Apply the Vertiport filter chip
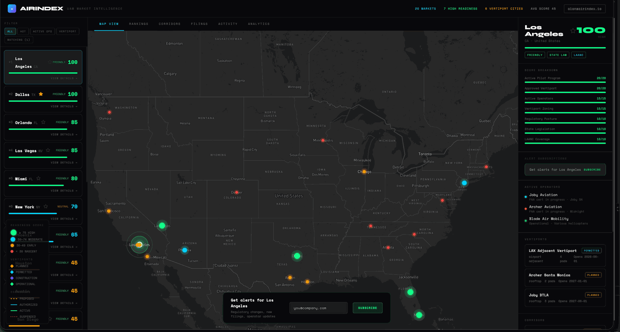This screenshot has height=332, width=620. tap(67, 31)
